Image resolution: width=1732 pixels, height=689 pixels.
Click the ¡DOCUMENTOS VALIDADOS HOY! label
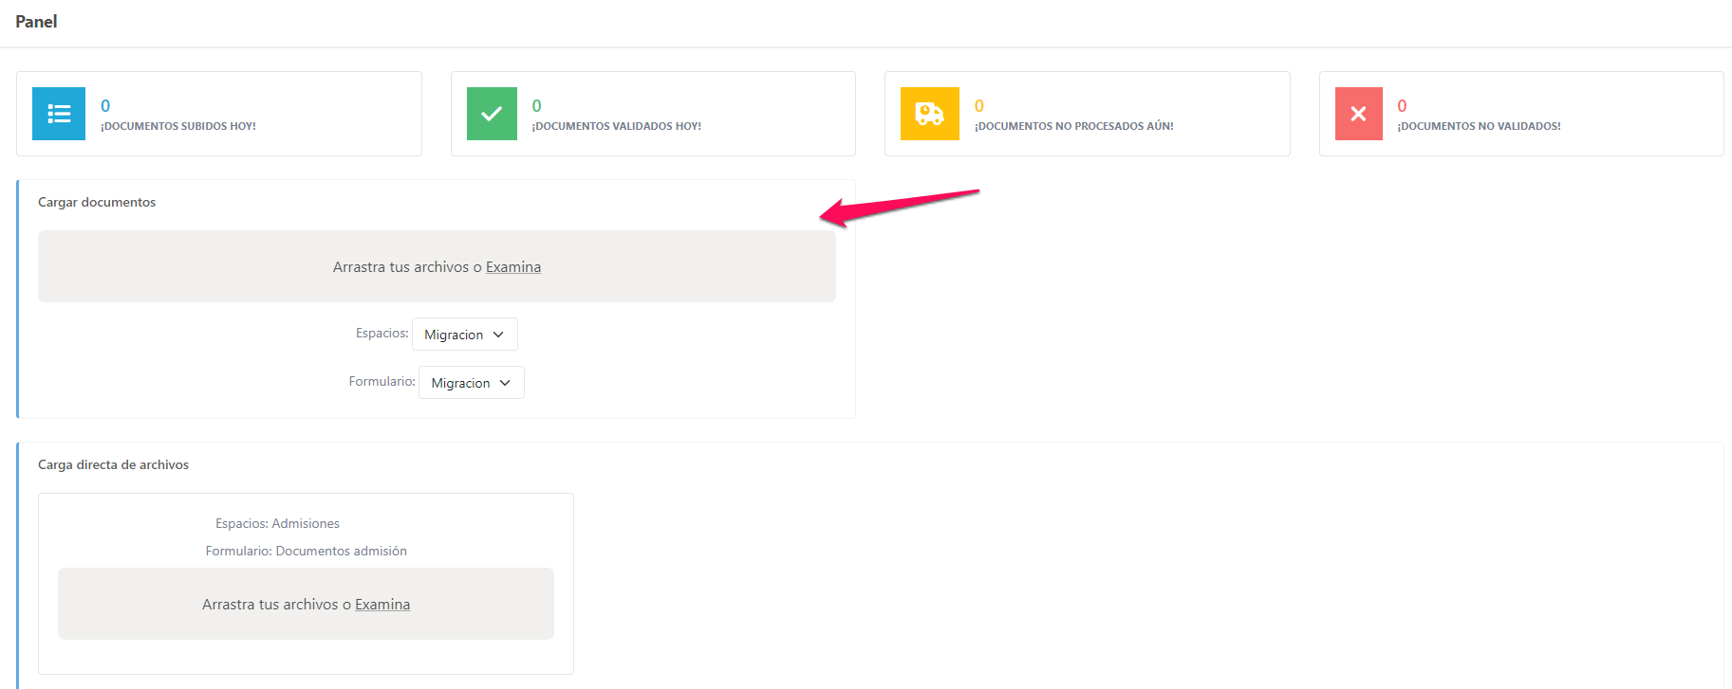pyautogui.click(x=616, y=126)
